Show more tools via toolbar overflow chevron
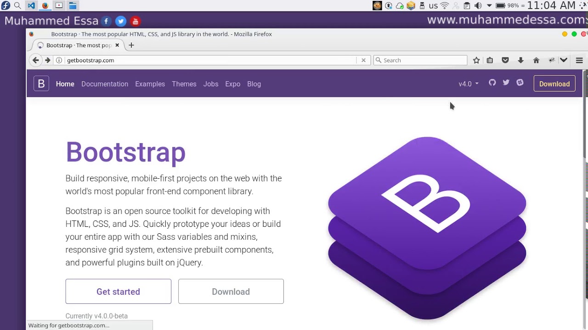The width and height of the screenshot is (588, 330). pos(564,60)
